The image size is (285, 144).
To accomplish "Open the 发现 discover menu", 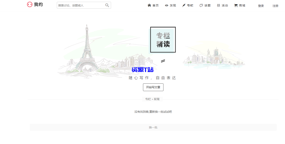I will (170, 6).
